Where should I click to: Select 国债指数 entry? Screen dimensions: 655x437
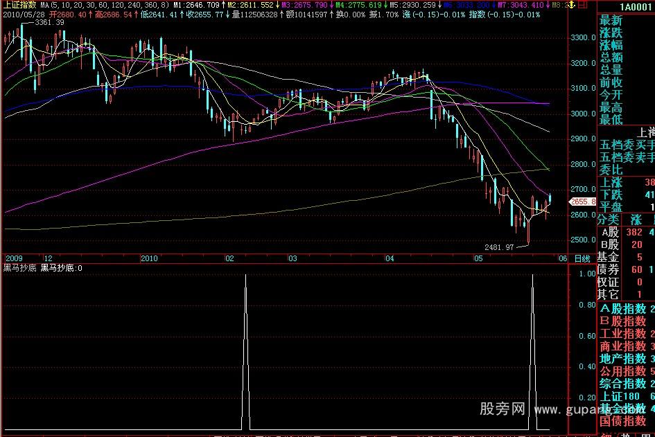pyautogui.click(x=622, y=421)
